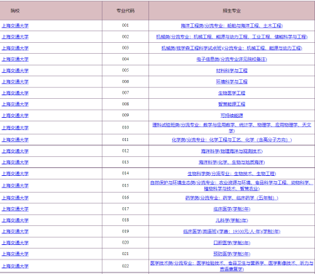Image resolution: width=315 pixels, height=274 pixels.
Task: Click the 专业代码 column header
Action: point(125,11)
